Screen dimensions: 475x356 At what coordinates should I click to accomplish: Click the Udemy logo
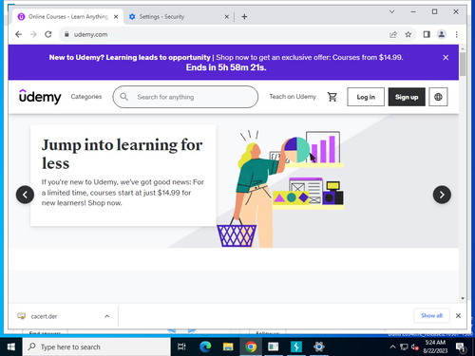tap(40, 97)
